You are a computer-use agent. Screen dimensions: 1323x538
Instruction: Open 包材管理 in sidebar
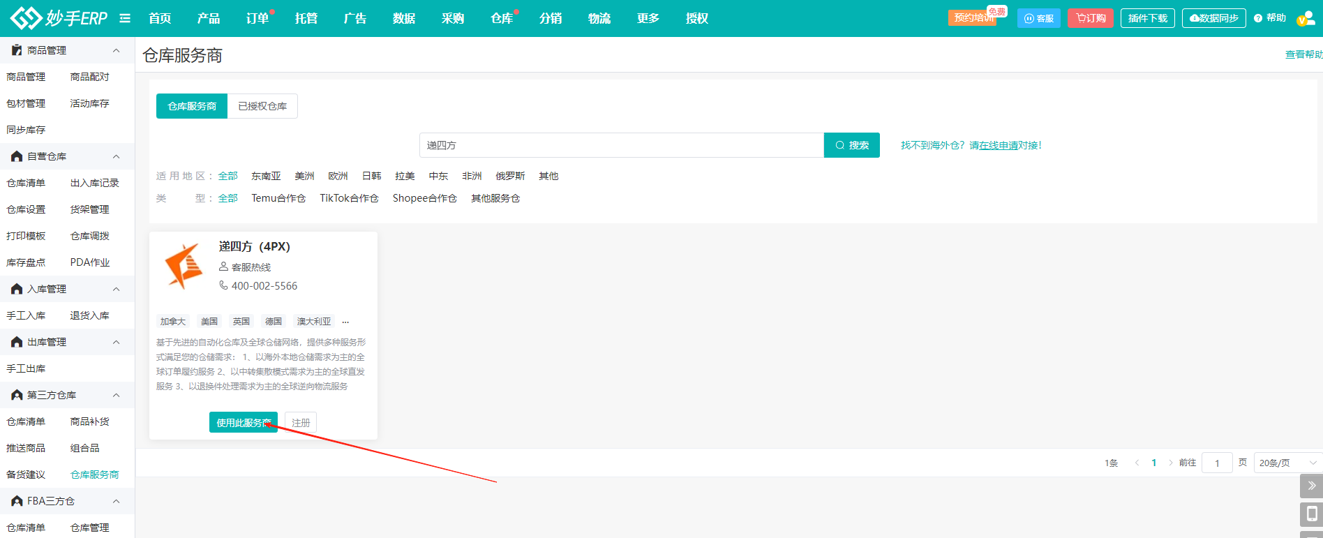click(x=26, y=103)
